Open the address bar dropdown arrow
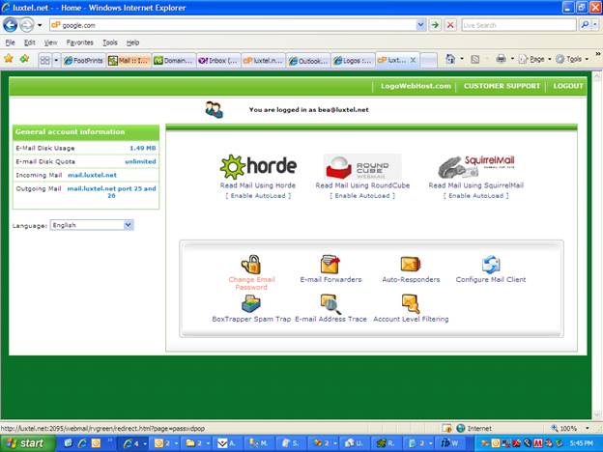This screenshot has width=603, height=452. [x=420, y=25]
